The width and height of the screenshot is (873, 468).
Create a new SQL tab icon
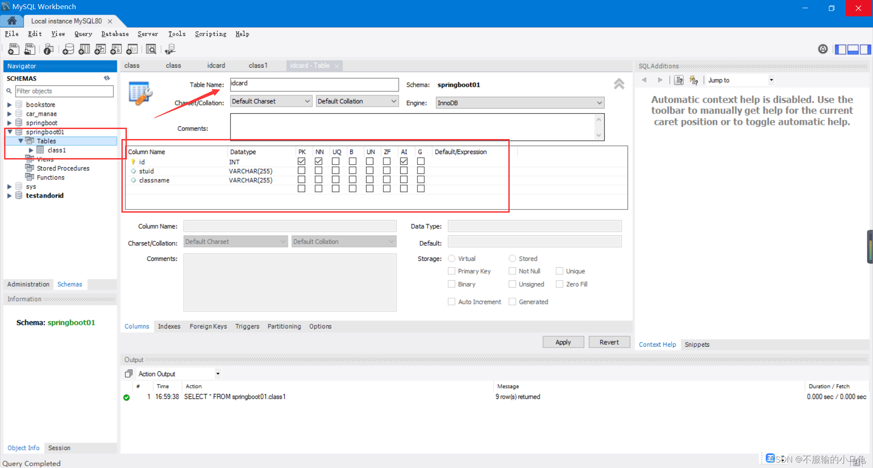pyautogui.click(x=14, y=49)
